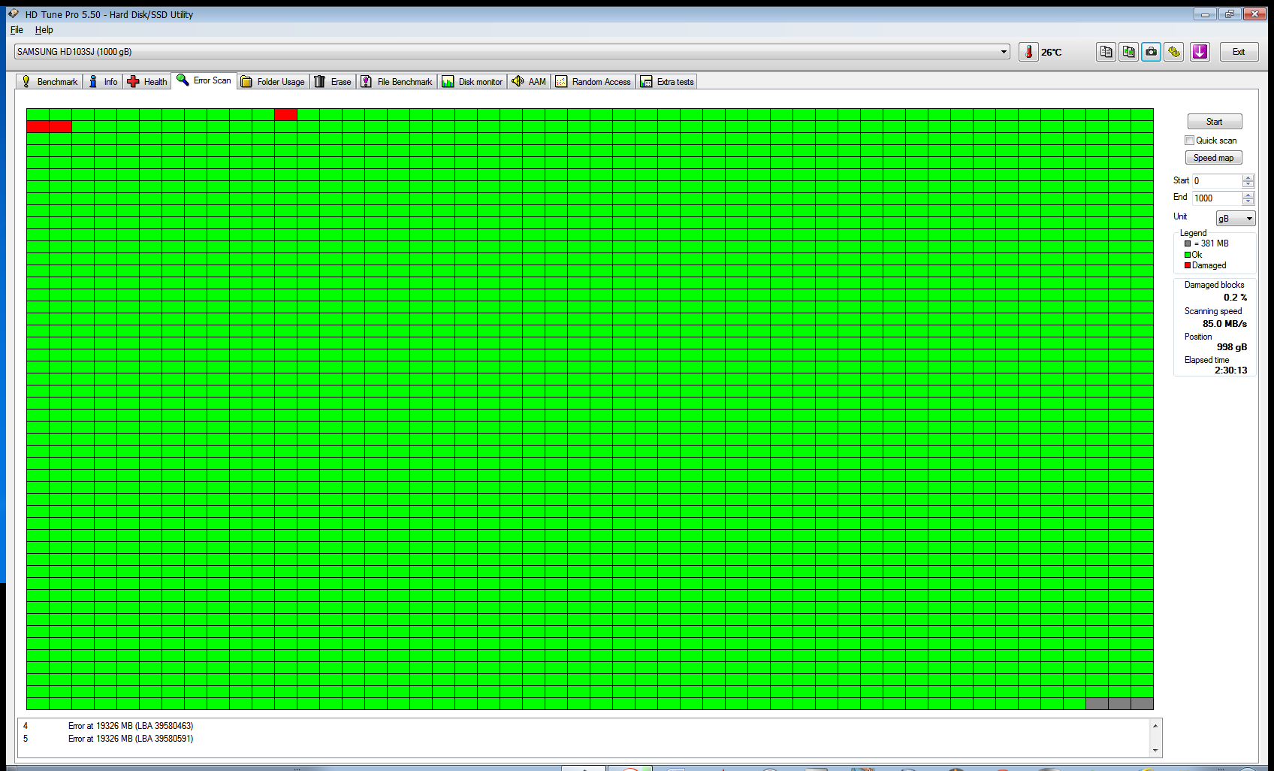Click the Speed map button
This screenshot has height=771, width=1274.
coord(1213,158)
